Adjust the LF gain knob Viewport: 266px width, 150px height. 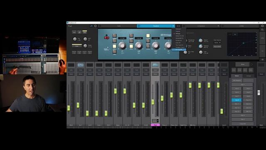pos(122,45)
